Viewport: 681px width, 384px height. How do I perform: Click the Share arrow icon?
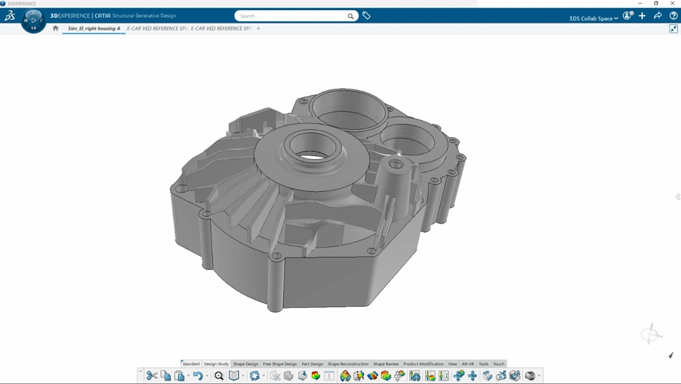click(x=658, y=16)
